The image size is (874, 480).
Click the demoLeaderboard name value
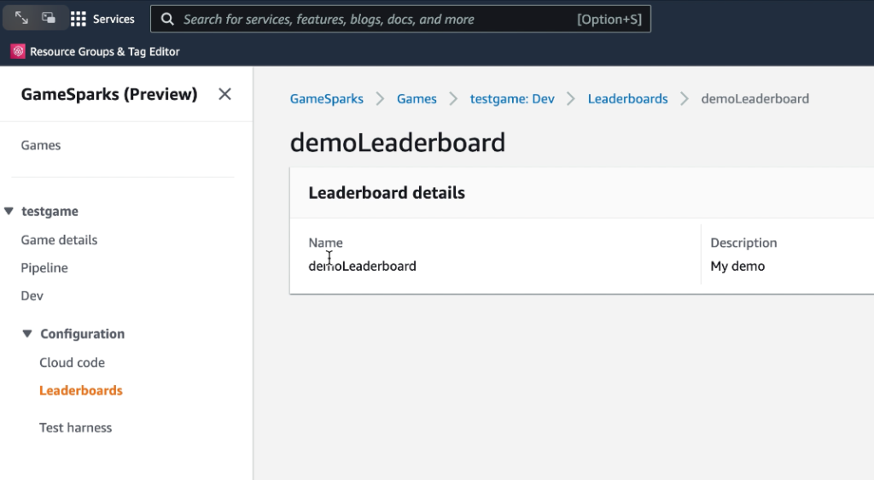[362, 266]
